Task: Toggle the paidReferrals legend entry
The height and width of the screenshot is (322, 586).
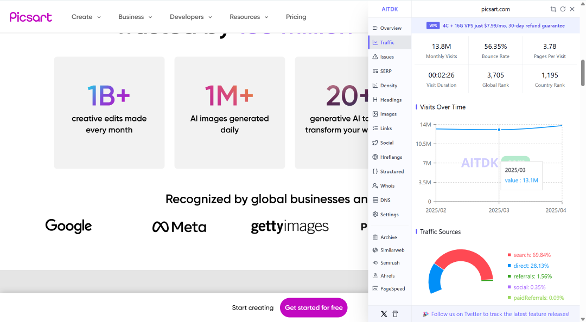Action: (x=536, y=298)
